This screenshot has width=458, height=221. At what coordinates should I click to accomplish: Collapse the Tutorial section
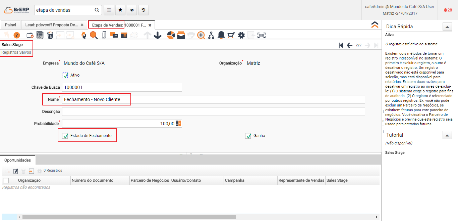[447, 135]
